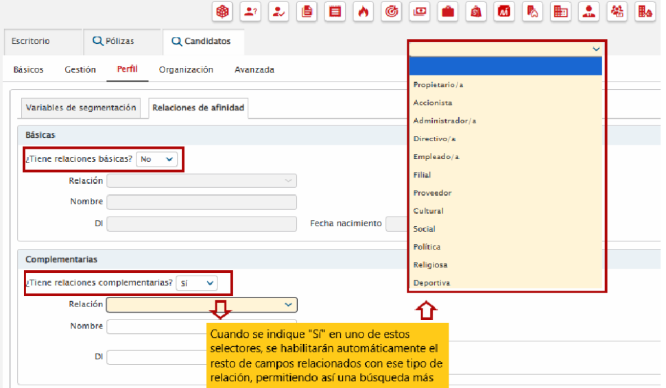
Task: Click the Nombre field under Básicas
Action: (202, 202)
